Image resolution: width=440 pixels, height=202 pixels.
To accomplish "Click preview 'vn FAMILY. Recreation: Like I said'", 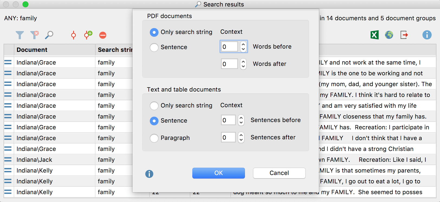I will pyautogui.click(x=373, y=160).
